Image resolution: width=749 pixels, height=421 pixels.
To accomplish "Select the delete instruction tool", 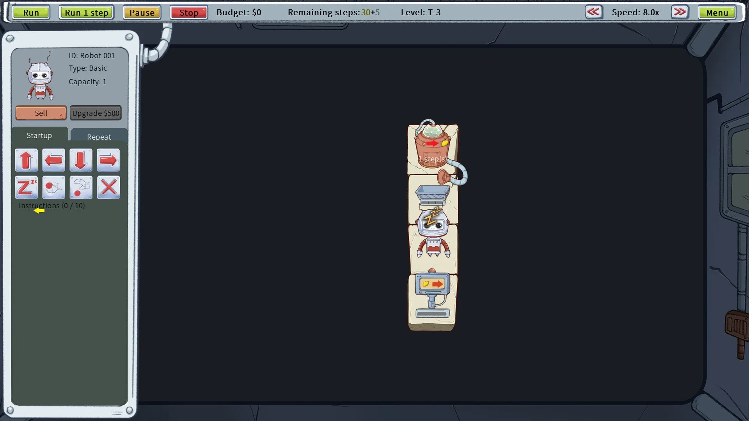I will 108,187.
